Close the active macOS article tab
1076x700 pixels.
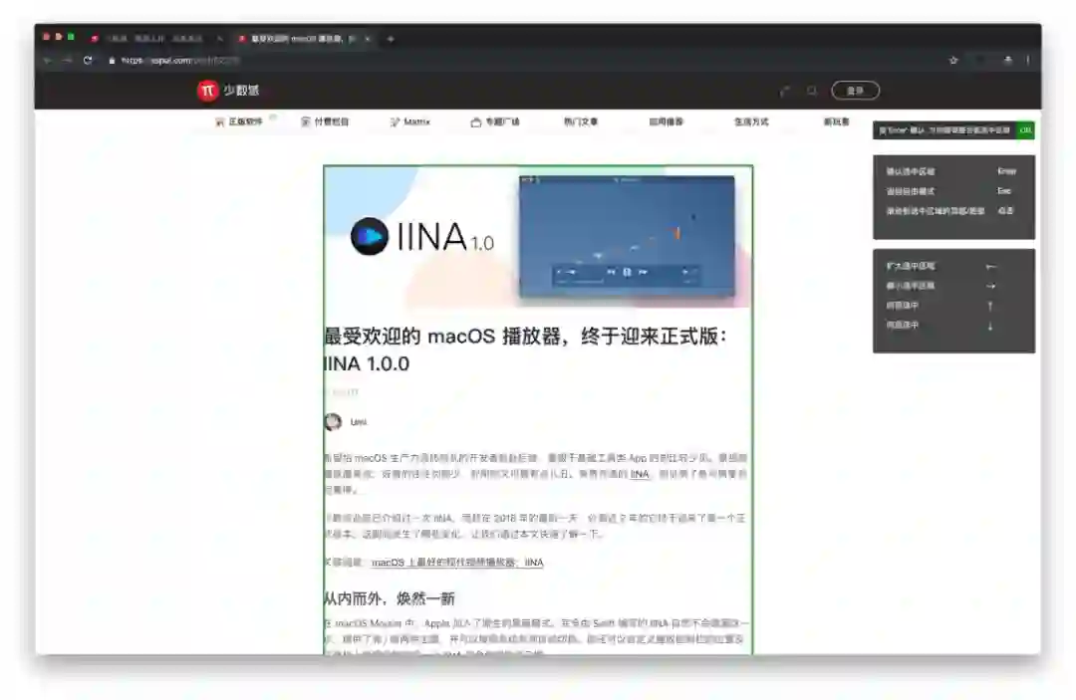click(x=368, y=39)
